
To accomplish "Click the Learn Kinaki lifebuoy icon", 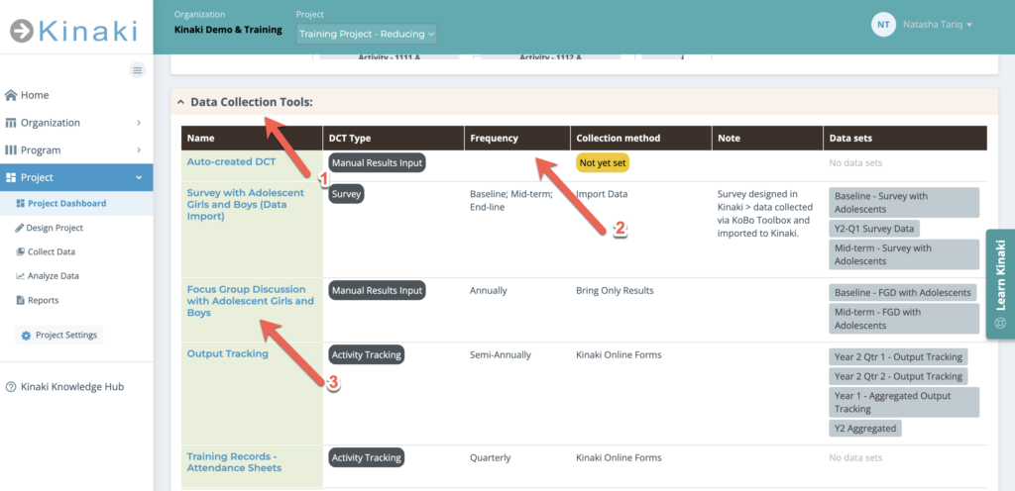I will [1001, 322].
